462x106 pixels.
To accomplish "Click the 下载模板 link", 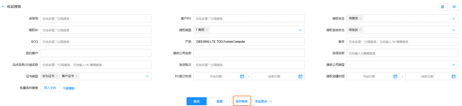I will 69,88.
